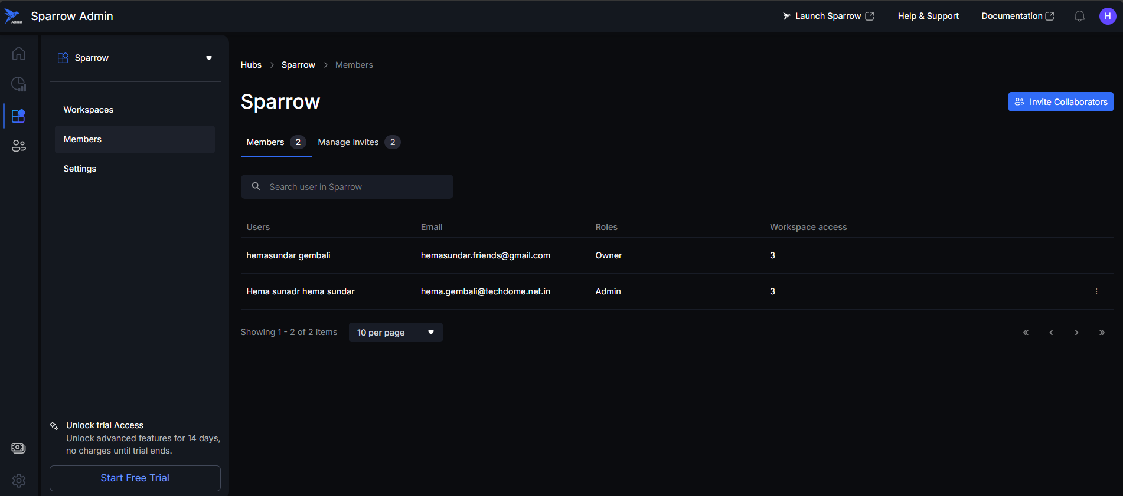Viewport: 1123px width, 496px height.
Task: Click the Home icon in left sidebar
Action: point(18,54)
